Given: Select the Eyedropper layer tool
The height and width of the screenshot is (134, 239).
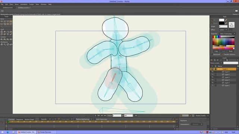Looking at the screenshot, I should [x=11, y=34].
